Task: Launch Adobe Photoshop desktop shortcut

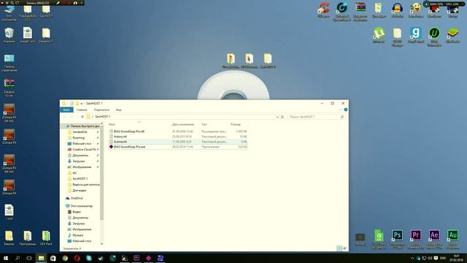Action: click(x=397, y=239)
